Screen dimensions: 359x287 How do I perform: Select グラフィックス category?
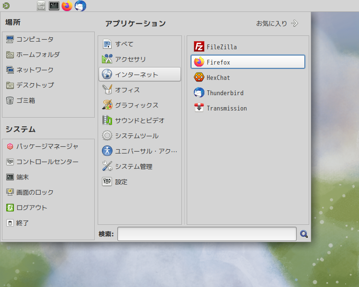[140, 105]
